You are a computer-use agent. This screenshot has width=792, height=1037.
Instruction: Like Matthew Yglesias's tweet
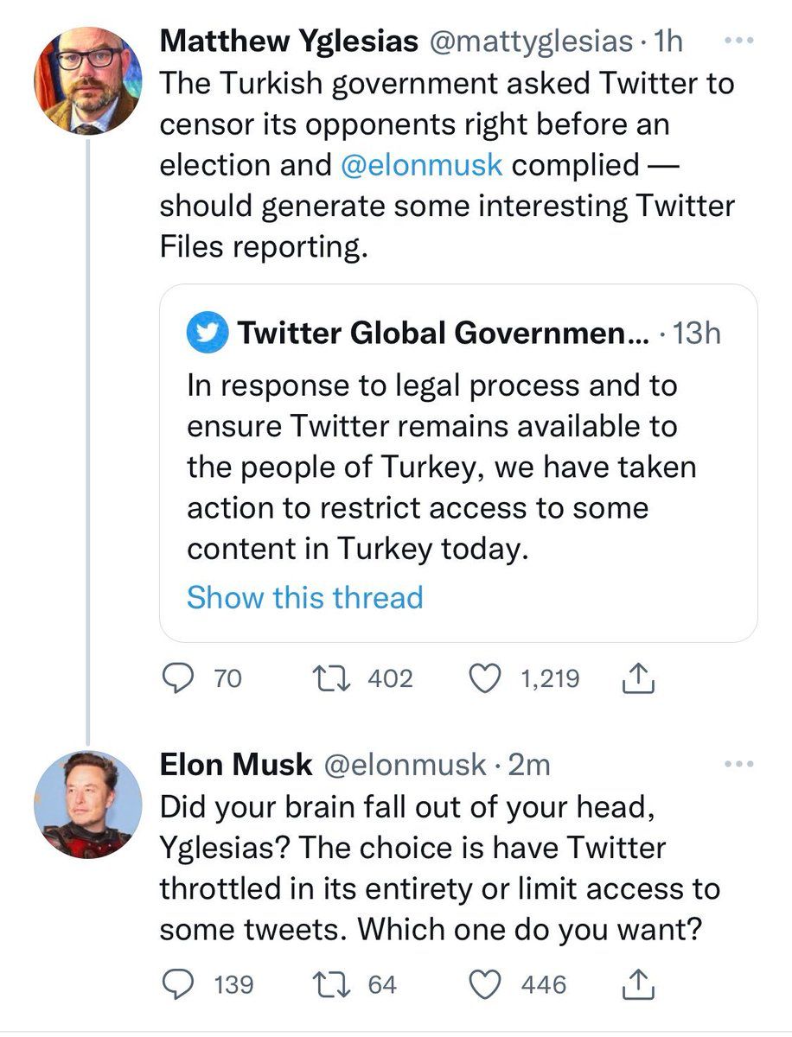click(x=483, y=679)
